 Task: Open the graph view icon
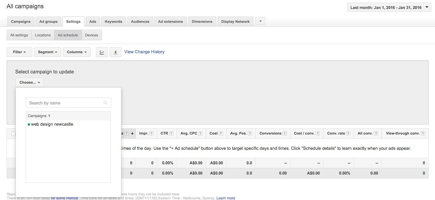click(x=102, y=52)
